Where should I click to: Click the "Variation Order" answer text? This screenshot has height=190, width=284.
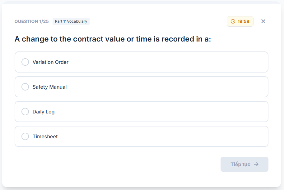click(x=50, y=62)
